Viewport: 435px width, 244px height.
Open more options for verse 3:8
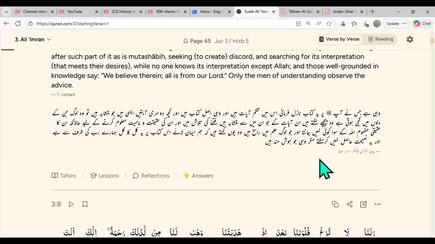click(378, 204)
